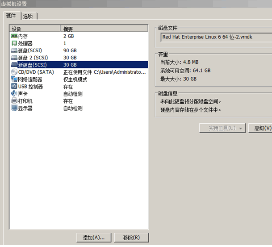This screenshot has width=272, height=247.
Task: Click the 硬盘(SCSI) hard disk icon
Action: tap(14, 50)
